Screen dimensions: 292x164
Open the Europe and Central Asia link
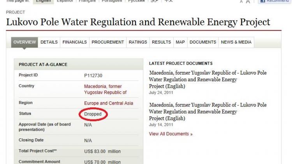tap(109, 103)
